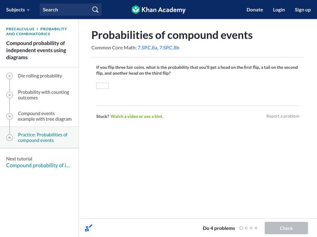Click the search magnifier icon
This screenshot has height=237, width=317.
coord(95,9)
